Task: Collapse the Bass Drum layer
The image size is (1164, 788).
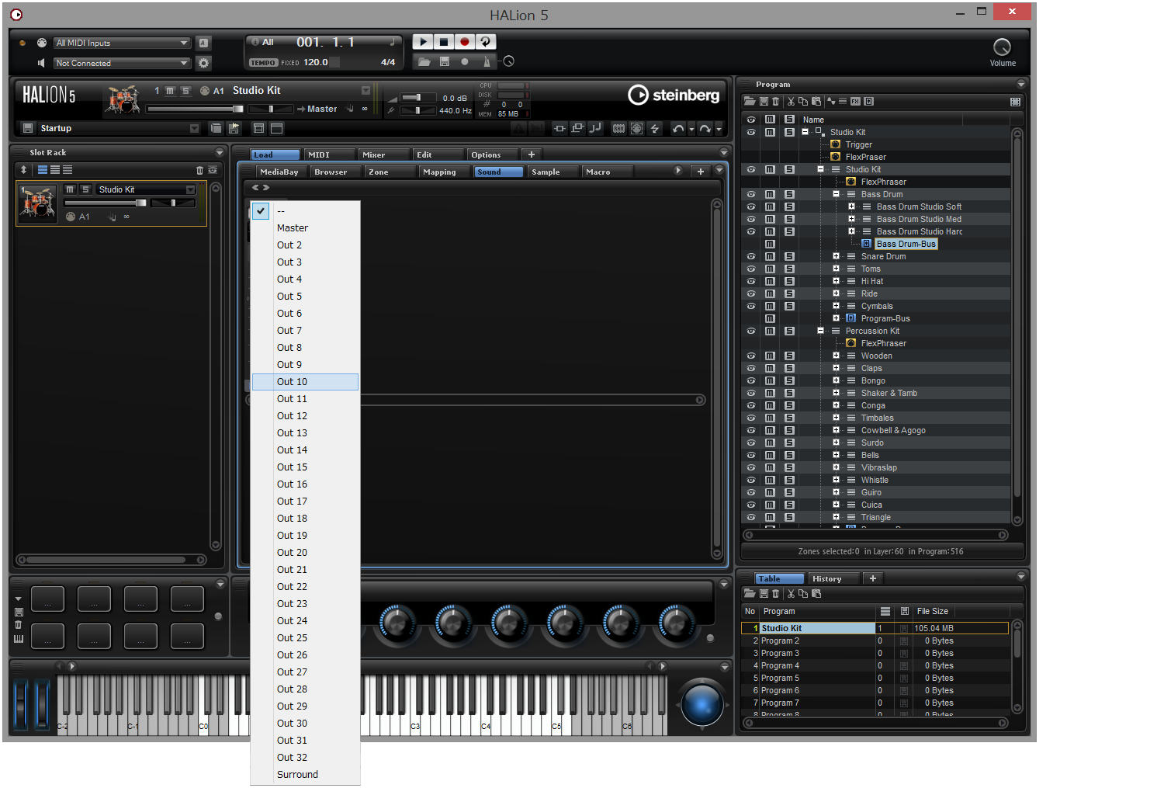Action: (x=836, y=194)
